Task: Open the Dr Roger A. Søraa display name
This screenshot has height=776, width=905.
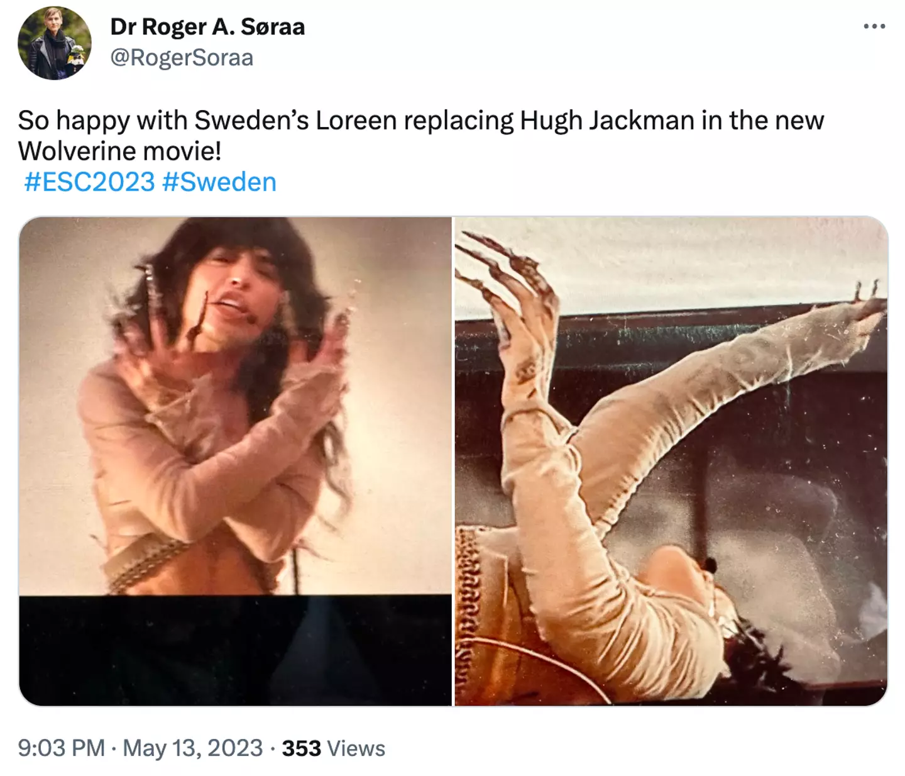Action: point(207,26)
